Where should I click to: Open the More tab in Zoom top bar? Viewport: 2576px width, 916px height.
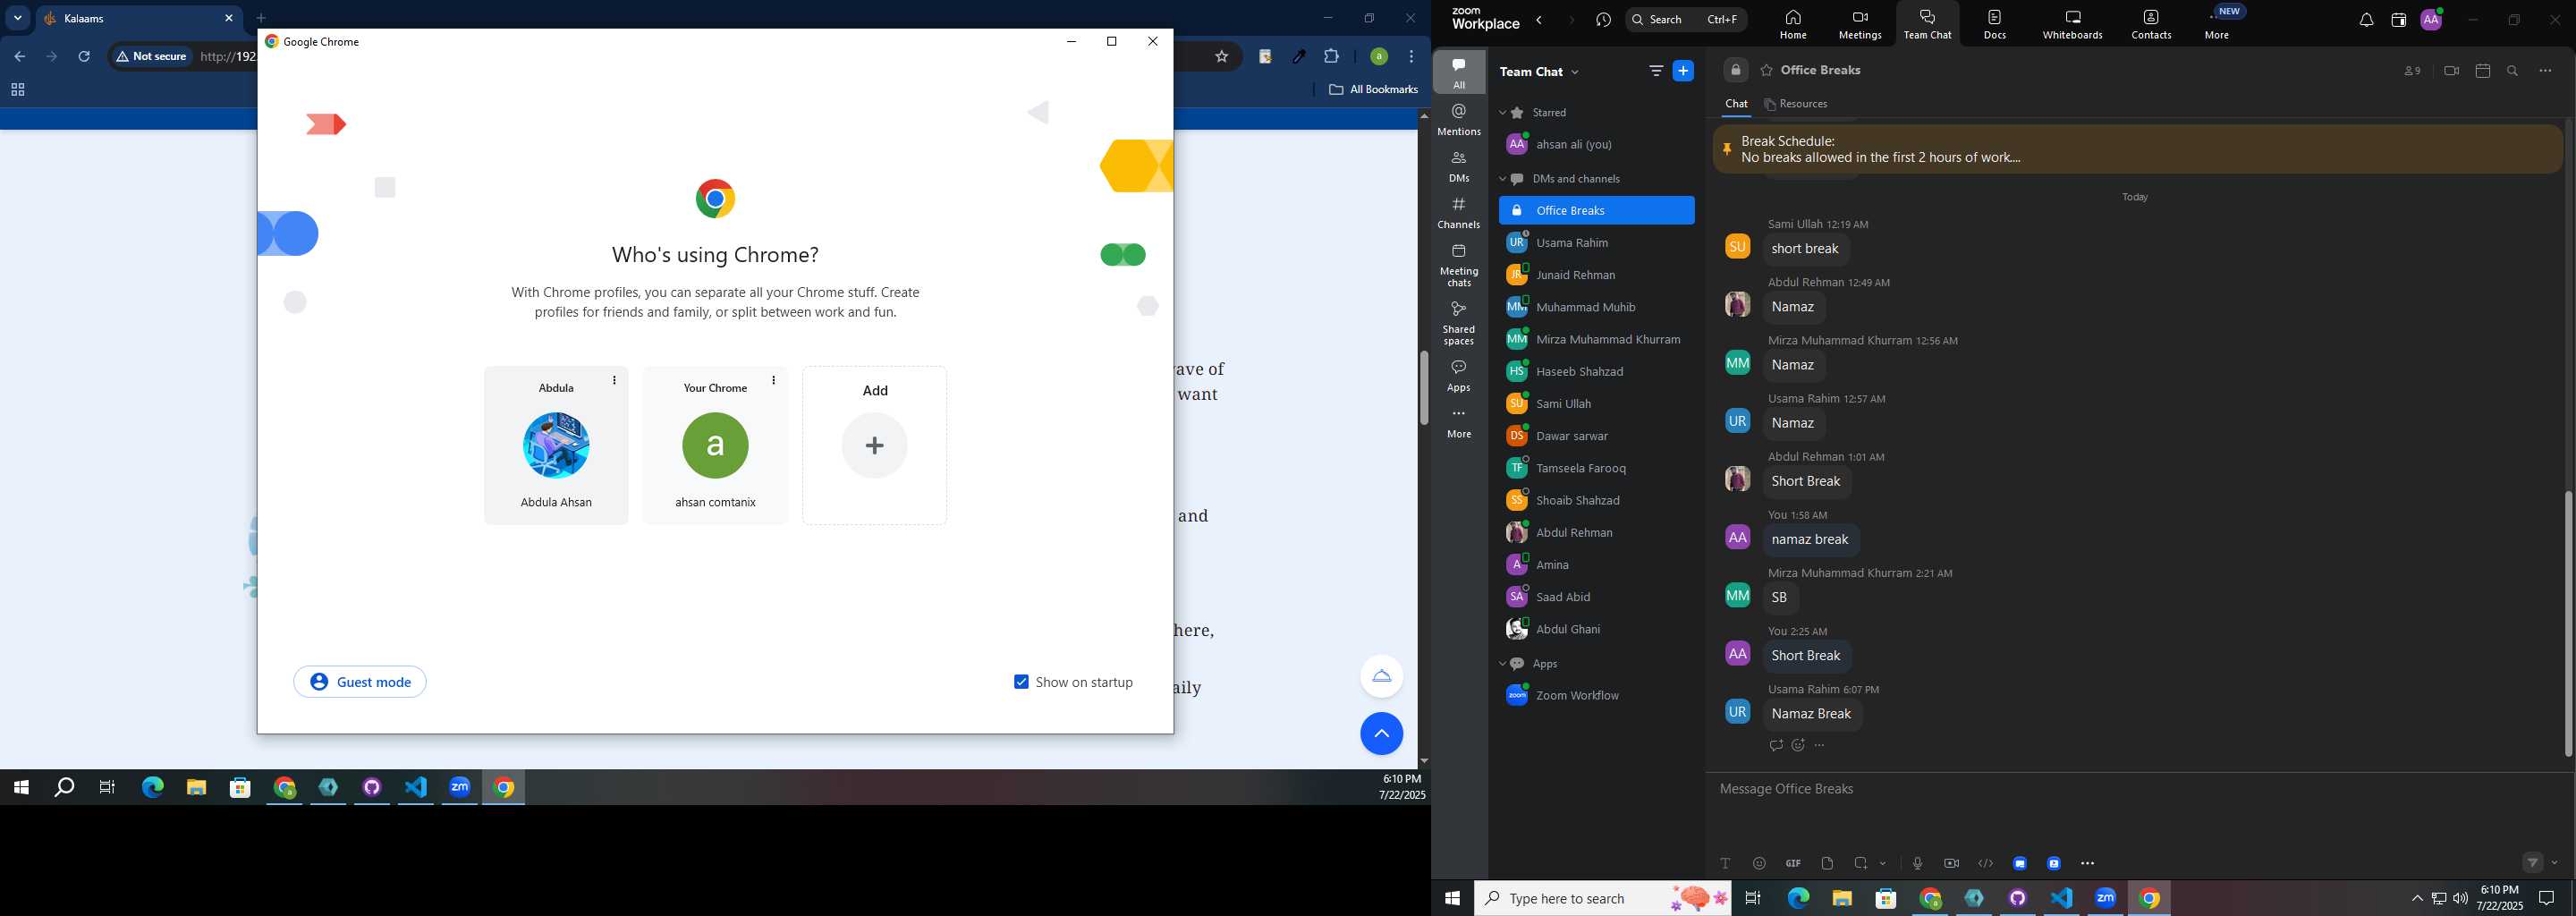point(2217,24)
